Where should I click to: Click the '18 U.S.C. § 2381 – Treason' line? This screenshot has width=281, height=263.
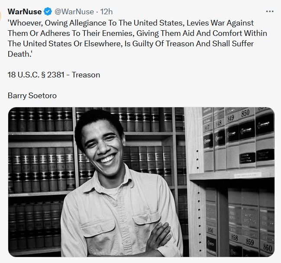click(x=54, y=75)
